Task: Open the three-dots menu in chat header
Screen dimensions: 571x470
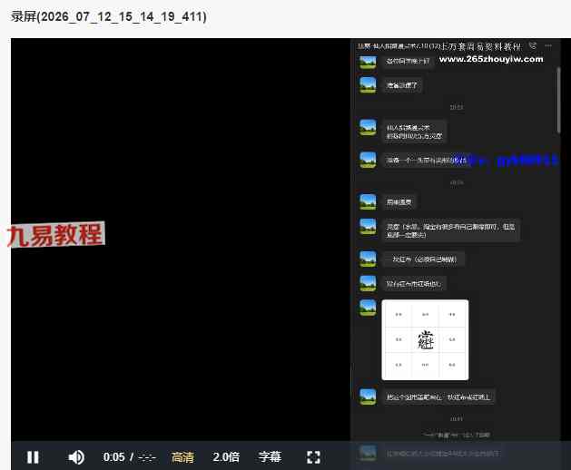Action: (548, 46)
